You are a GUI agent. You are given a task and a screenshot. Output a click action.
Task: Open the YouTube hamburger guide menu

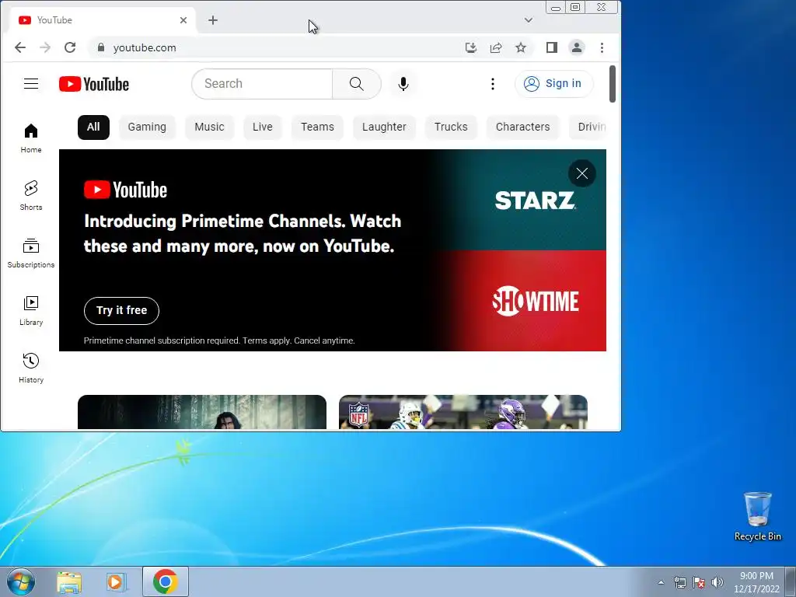click(31, 84)
